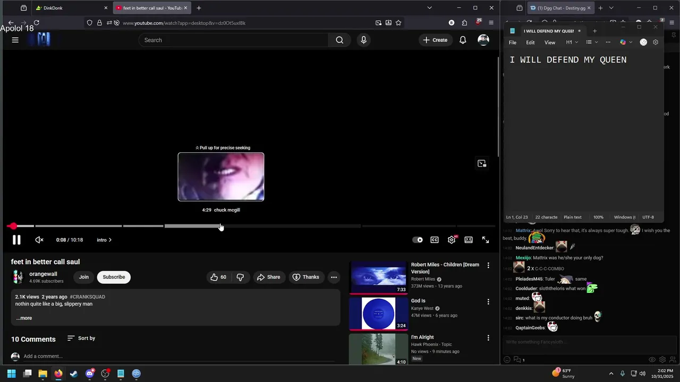Viewport: 680px width, 382px height.
Task: Click the YouTube search field
Action: [x=234, y=40]
